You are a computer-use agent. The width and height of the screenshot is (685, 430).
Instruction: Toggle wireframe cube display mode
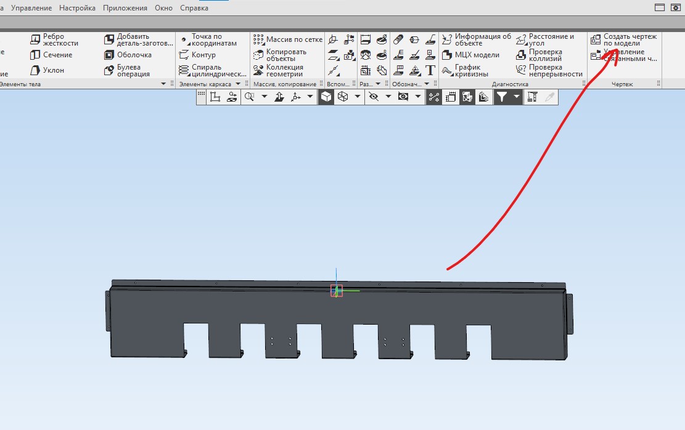342,97
